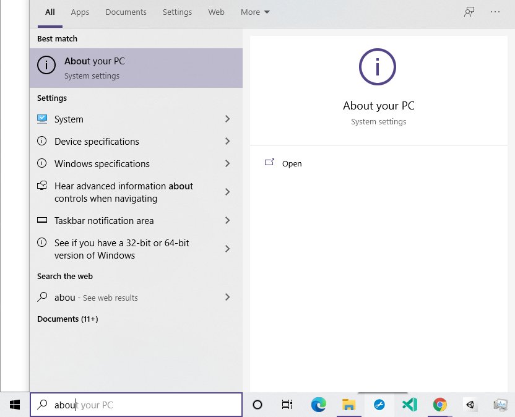Switch to the Documents tab

(126, 12)
